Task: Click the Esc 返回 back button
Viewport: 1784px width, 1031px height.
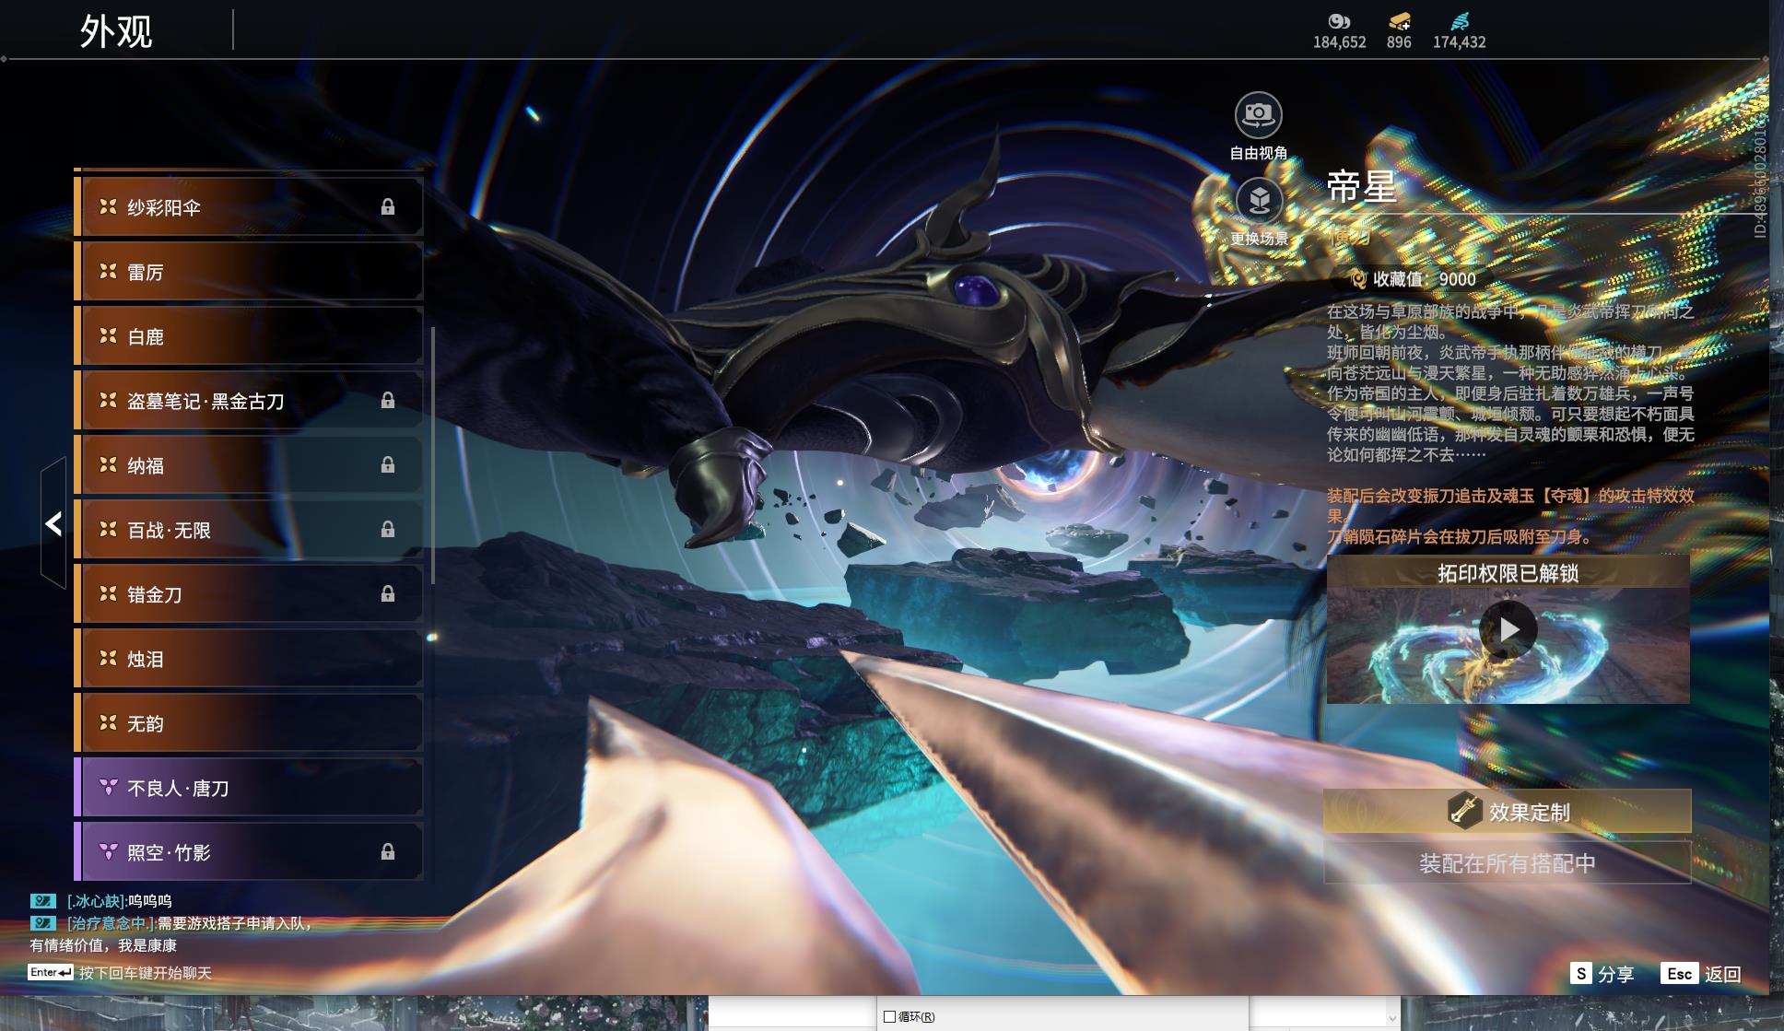Action: click(x=1701, y=974)
